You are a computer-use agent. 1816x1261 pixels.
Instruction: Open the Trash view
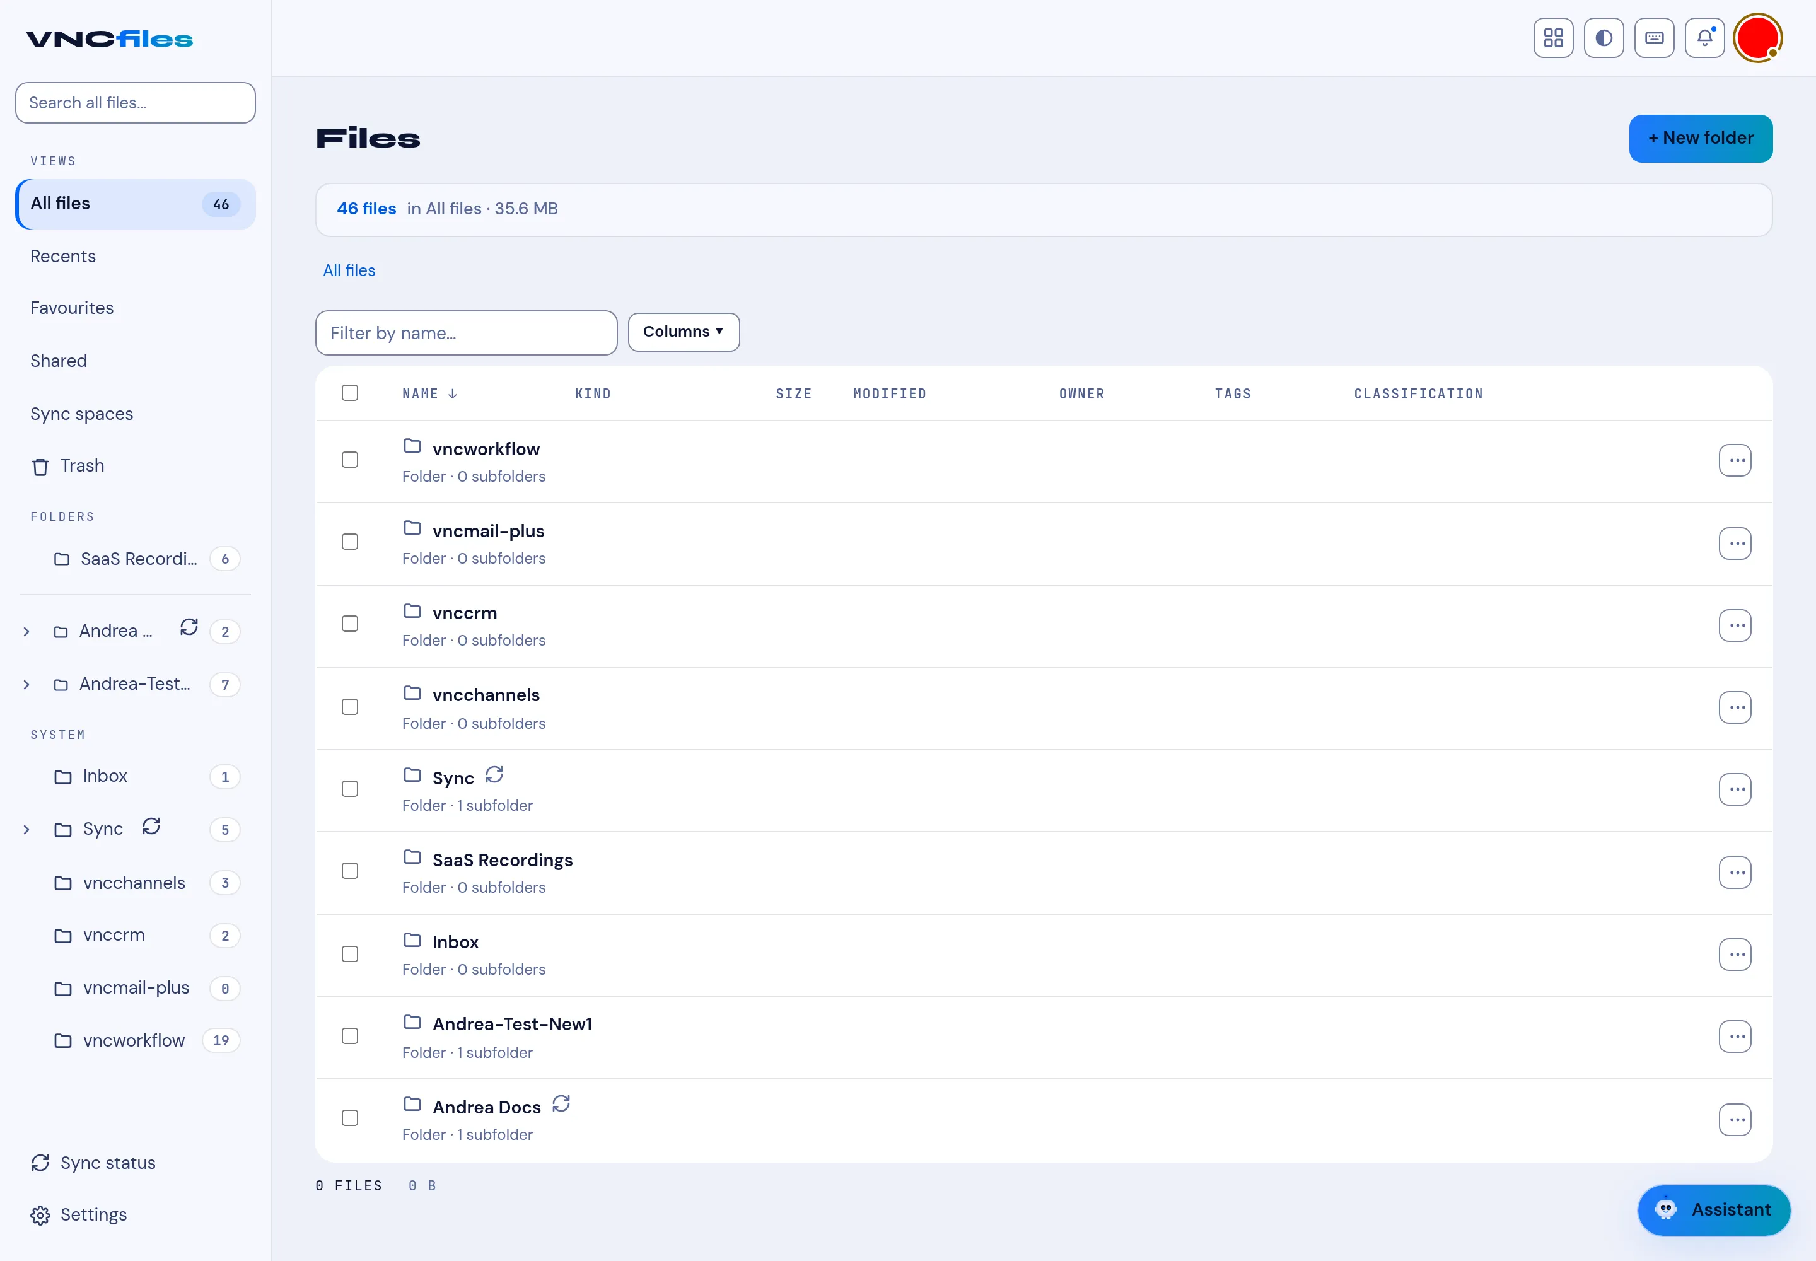pyautogui.click(x=135, y=466)
